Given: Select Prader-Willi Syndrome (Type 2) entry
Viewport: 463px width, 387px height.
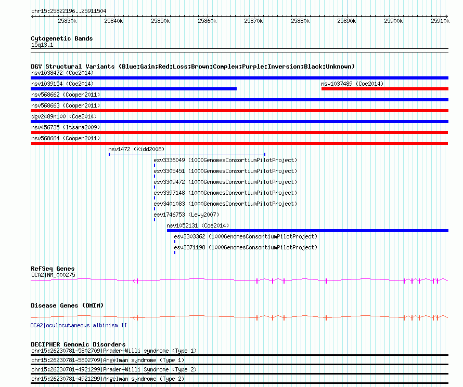Looking at the screenshot, I should [114, 370].
